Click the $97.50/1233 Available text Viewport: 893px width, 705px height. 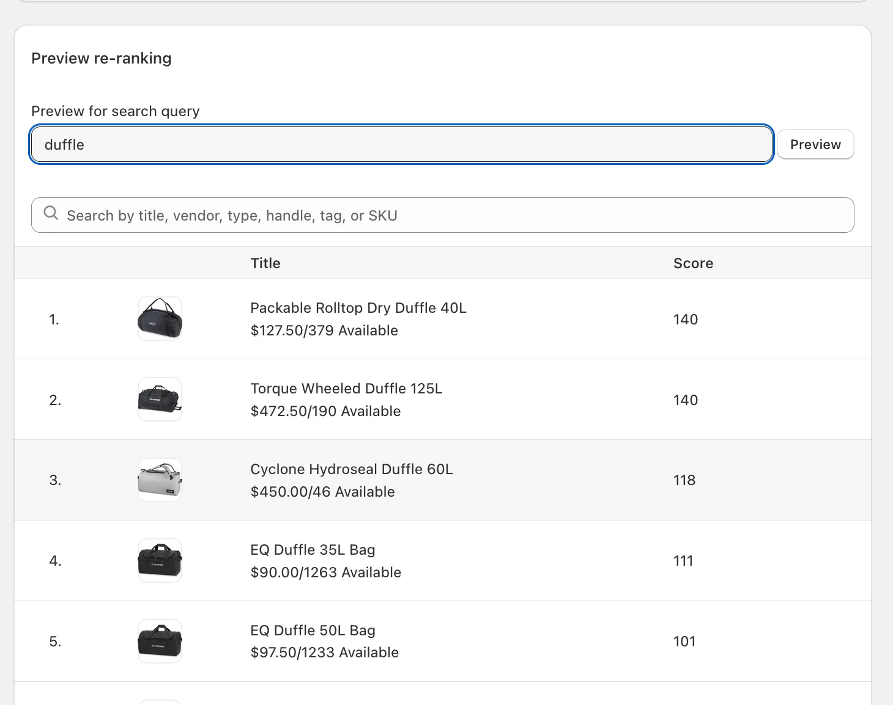coord(325,652)
